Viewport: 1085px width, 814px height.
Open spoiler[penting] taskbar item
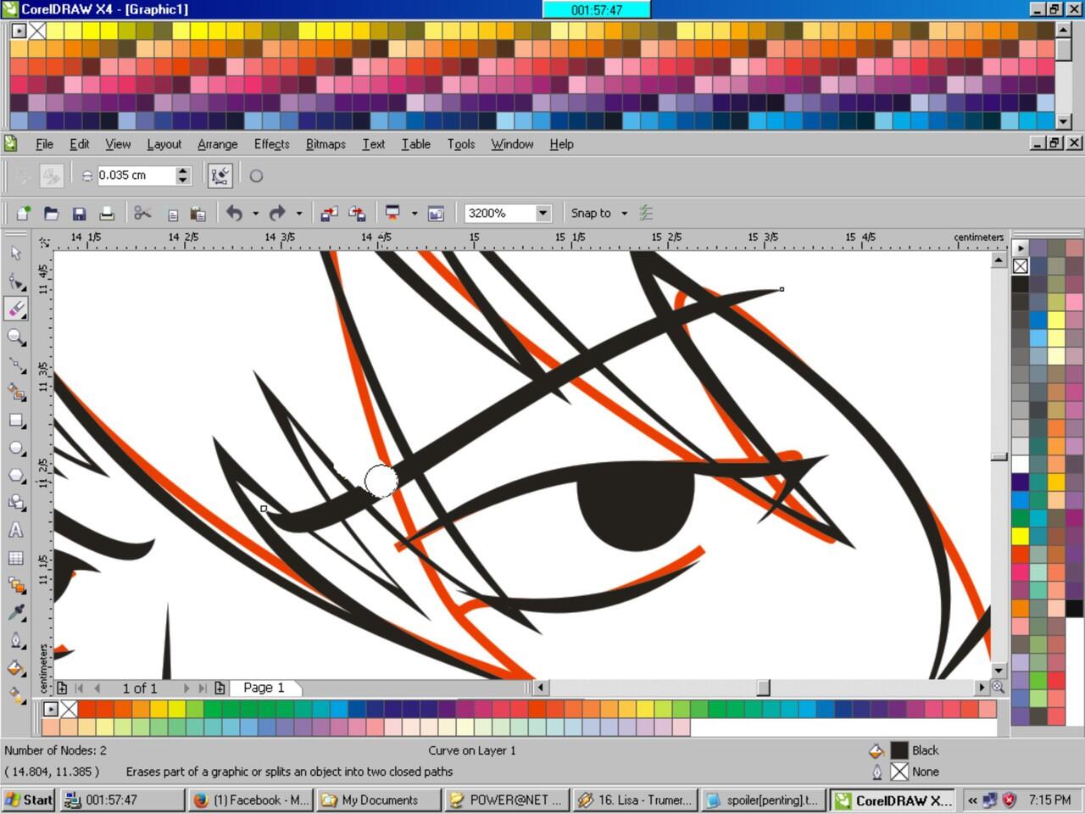coord(764,800)
